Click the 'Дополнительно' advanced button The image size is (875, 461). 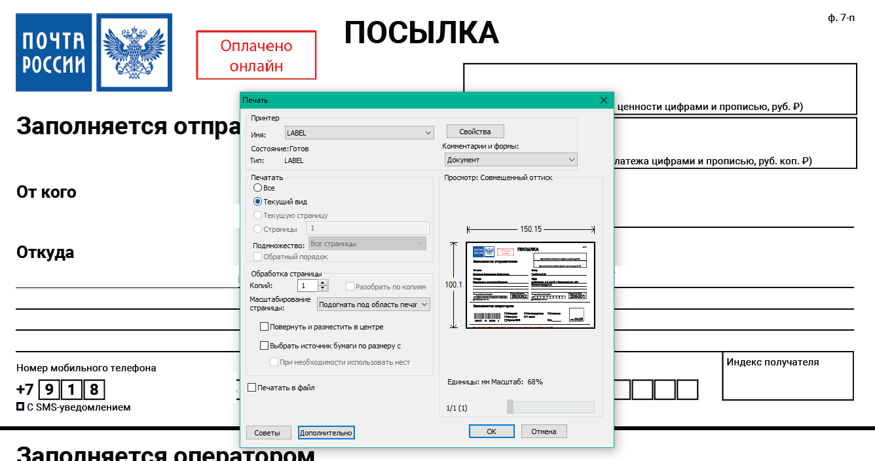[x=326, y=433]
